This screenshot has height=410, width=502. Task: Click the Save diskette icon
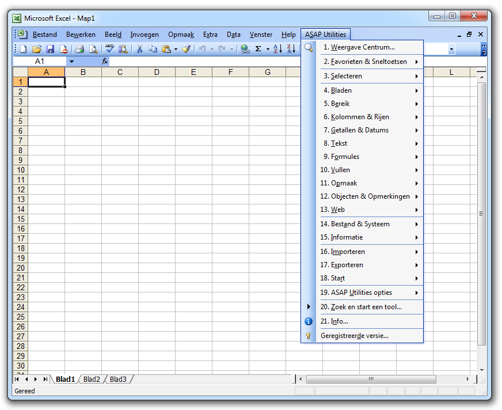(50, 49)
